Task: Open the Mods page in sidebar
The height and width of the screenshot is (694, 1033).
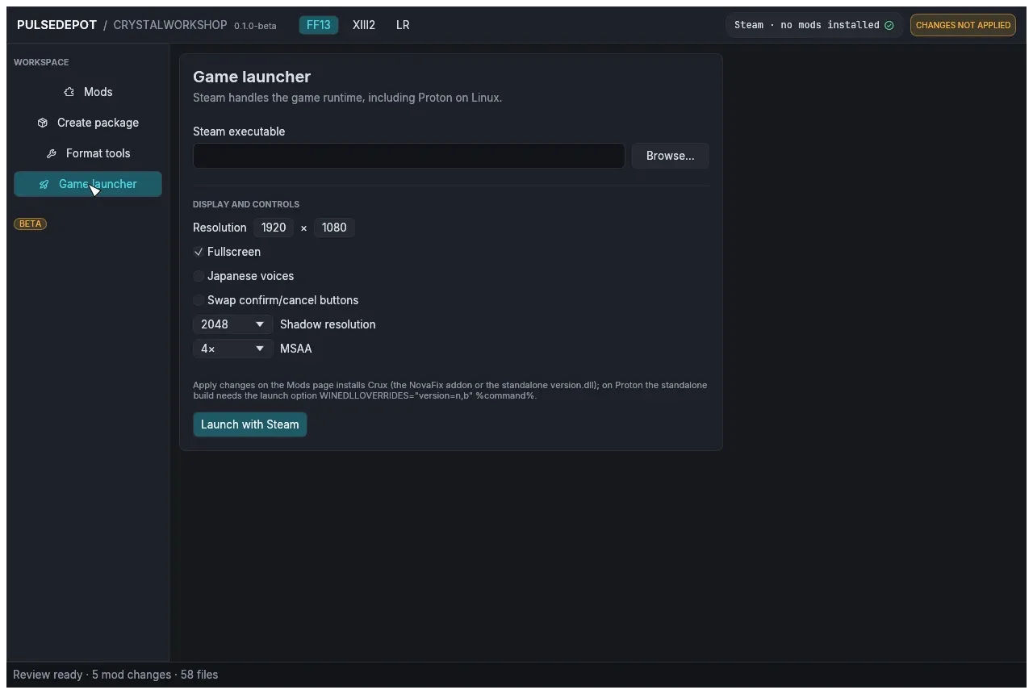Action: [88, 92]
